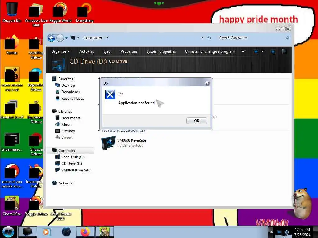The height and width of the screenshot is (238, 318).
Task: Open the Windows Start menu
Action: [8, 232]
